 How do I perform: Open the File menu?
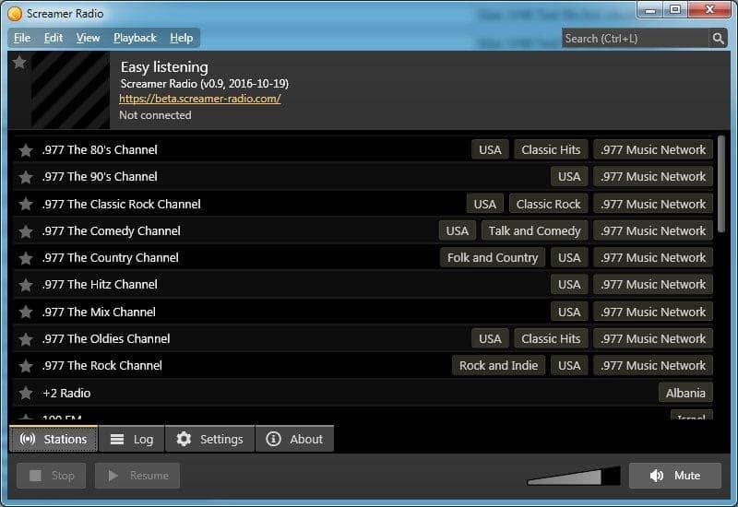click(22, 38)
